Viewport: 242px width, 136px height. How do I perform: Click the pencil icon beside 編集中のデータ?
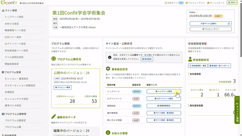pos(54,117)
